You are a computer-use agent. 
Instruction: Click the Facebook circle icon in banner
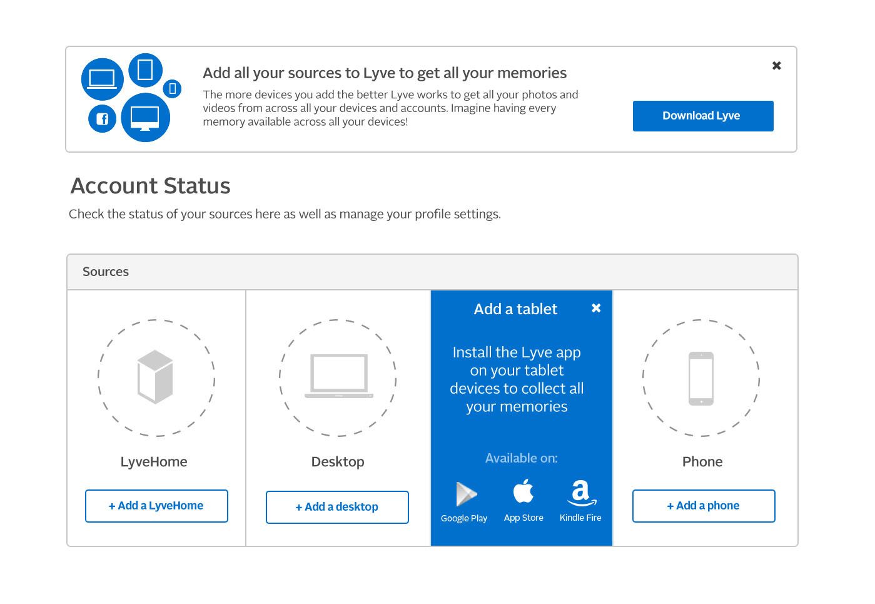102,118
